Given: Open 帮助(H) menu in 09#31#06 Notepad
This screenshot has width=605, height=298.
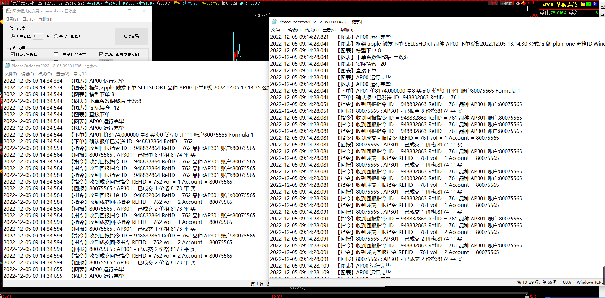Looking at the screenshot, I should [80, 74].
